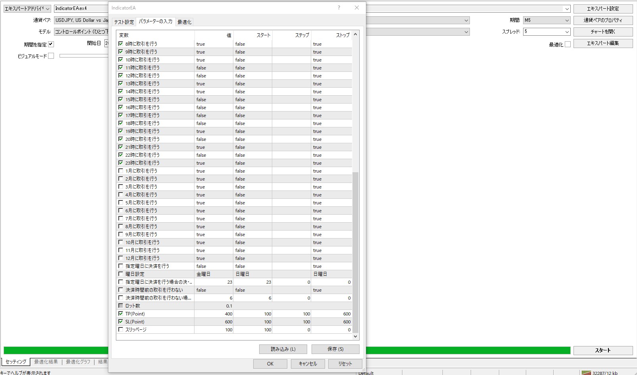Click the scroll down arrow of parameter list
Screen dimensions: 637x375
point(356,337)
